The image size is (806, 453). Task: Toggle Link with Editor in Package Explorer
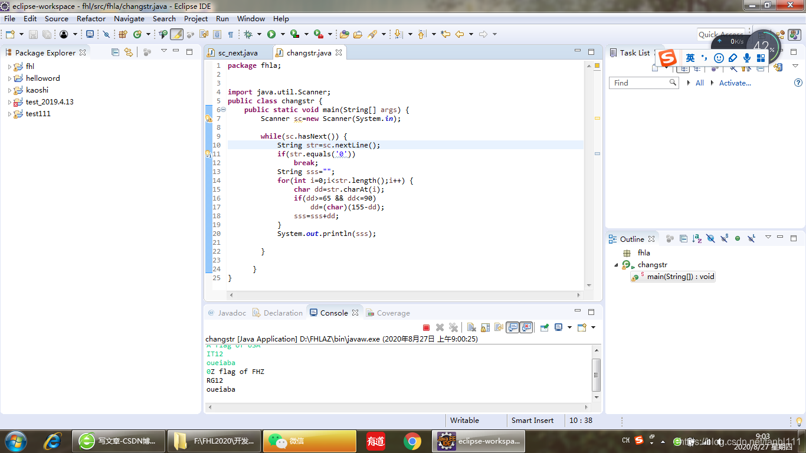point(128,52)
